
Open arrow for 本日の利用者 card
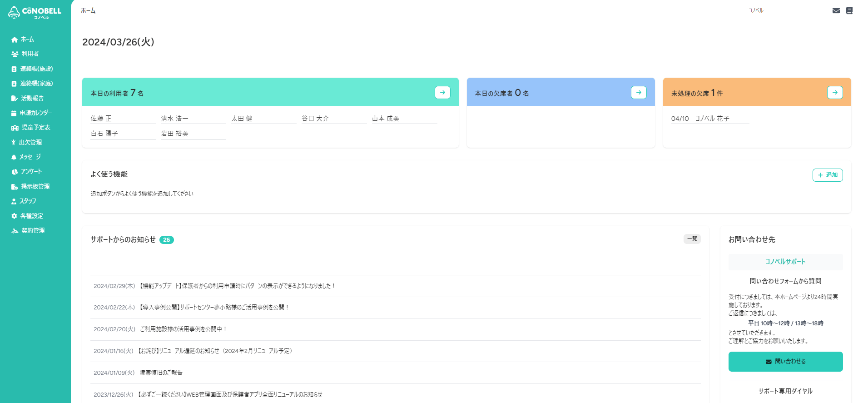[442, 92]
